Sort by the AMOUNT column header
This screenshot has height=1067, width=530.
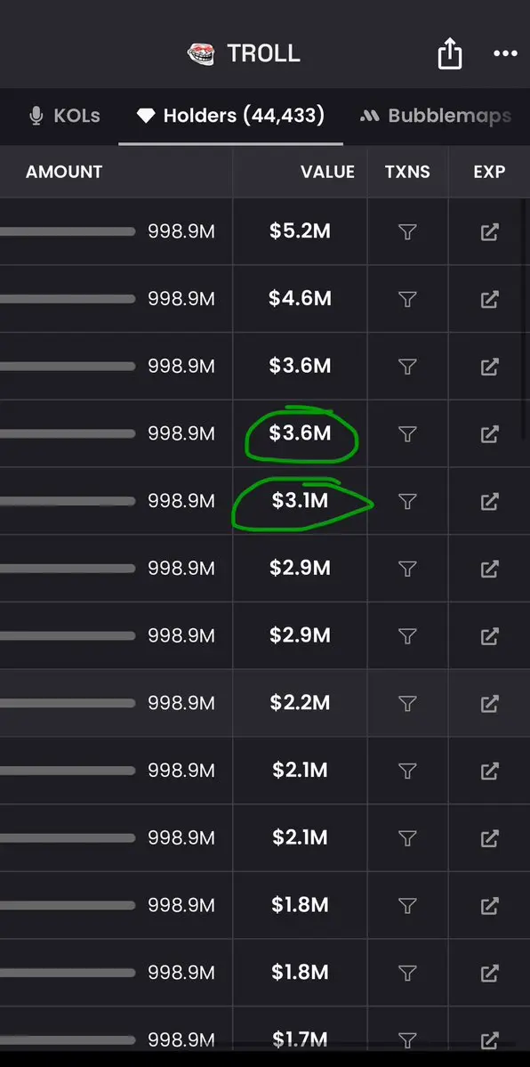(x=64, y=172)
